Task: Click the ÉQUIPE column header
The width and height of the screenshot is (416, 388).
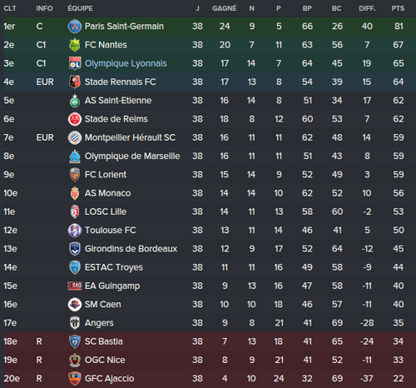Action: coord(80,8)
